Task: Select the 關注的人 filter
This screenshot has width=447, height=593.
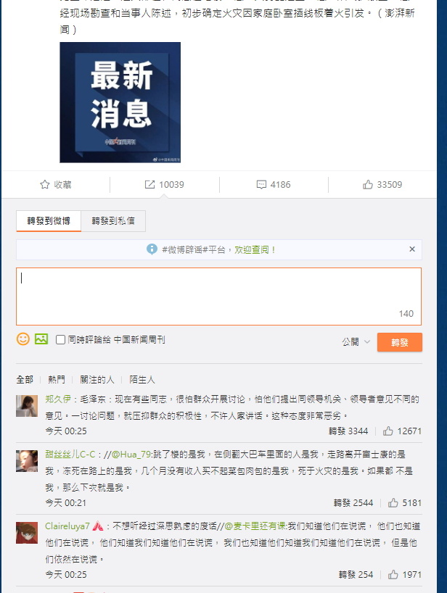Action: click(x=97, y=379)
